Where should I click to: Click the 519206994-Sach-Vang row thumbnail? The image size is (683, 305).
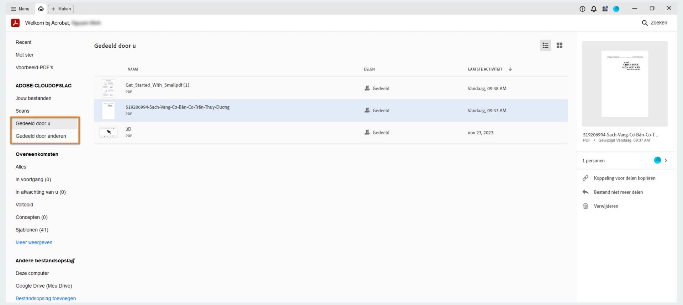pyautogui.click(x=108, y=110)
